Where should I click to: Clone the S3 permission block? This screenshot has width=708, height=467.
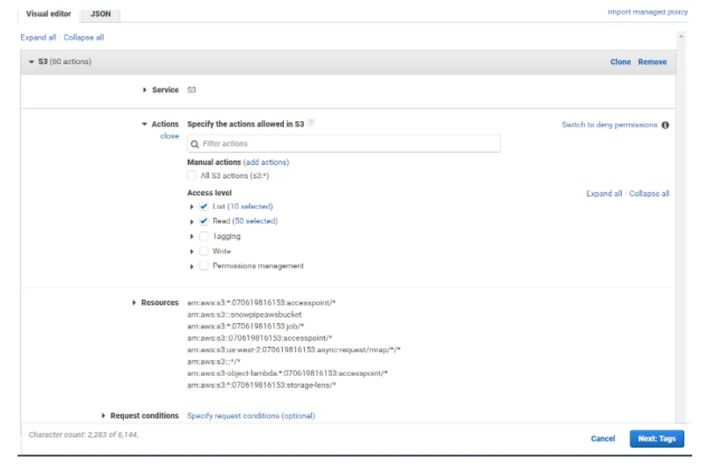(x=620, y=61)
